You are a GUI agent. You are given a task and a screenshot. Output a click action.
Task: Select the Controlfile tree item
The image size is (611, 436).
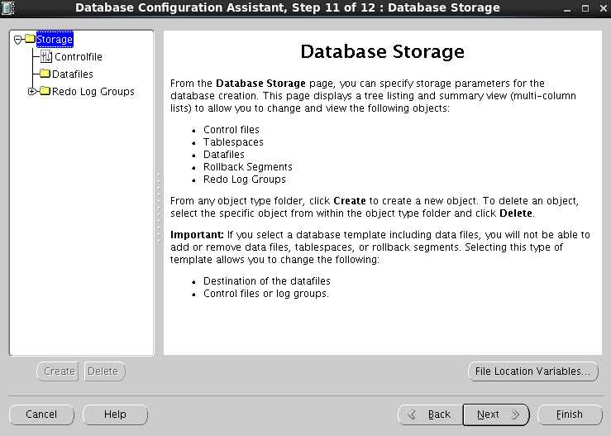point(79,56)
